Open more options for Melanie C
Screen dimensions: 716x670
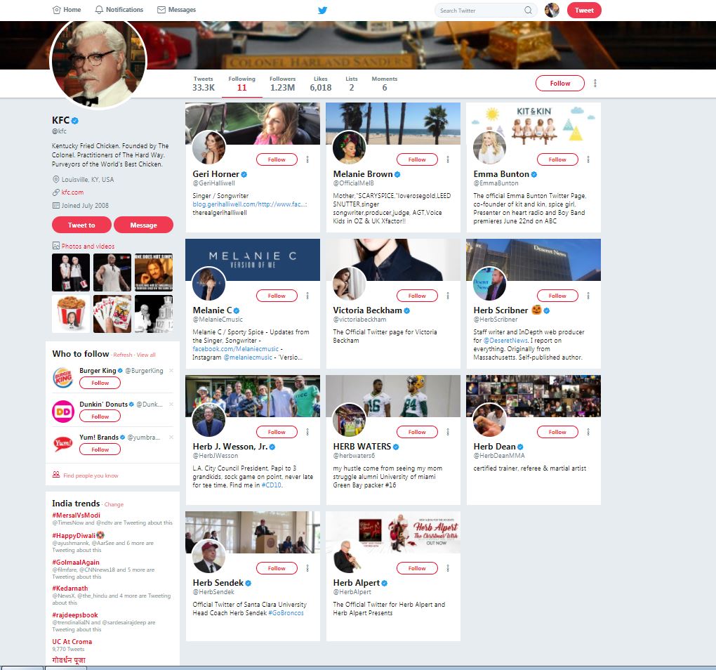point(307,296)
